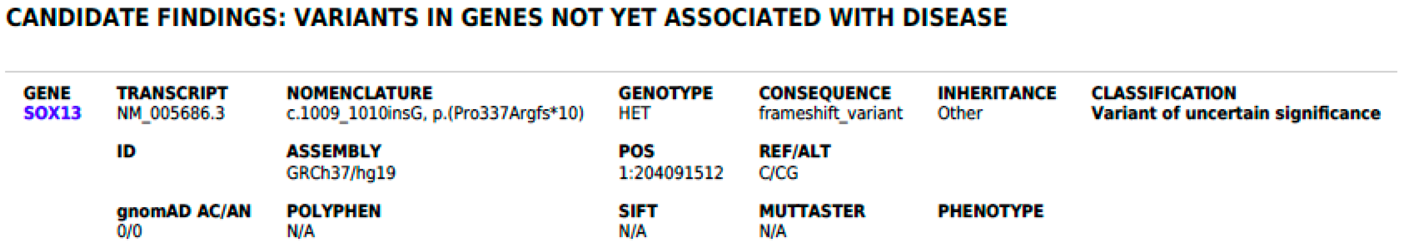Click the frameshift_variant consequence value

click(x=830, y=113)
